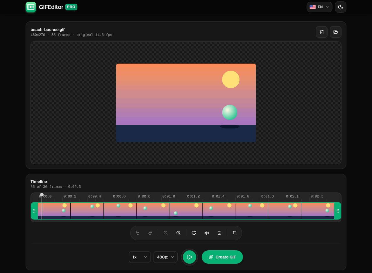Click the 0:00.2 mark on the ruler

[70, 196]
